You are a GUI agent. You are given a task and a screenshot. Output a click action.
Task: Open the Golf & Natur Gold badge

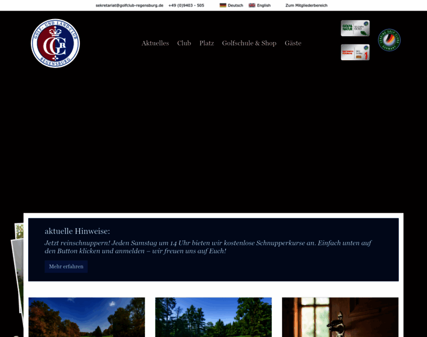pyautogui.click(x=355, y=28)
